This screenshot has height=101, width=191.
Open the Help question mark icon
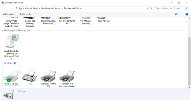[187, 14]
